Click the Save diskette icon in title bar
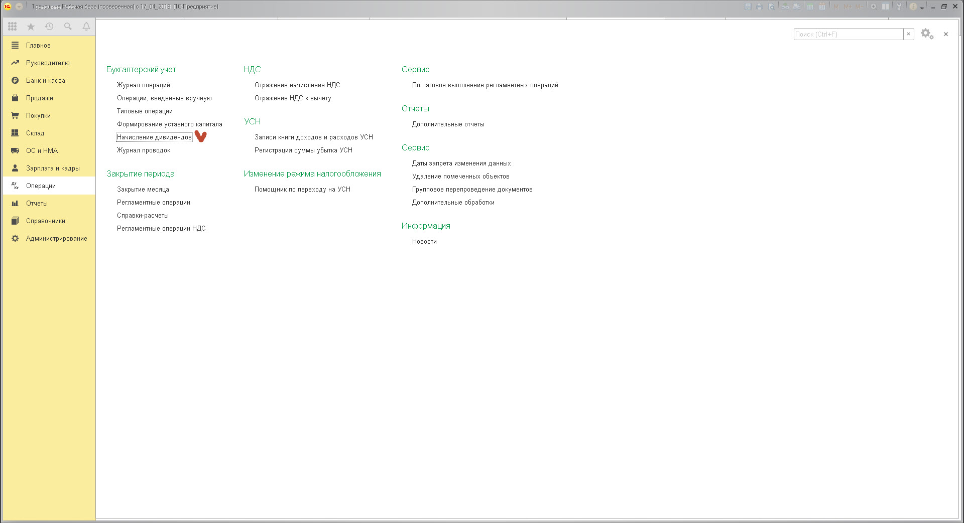This screenshot has width=964, height=523. coord(748,7)
